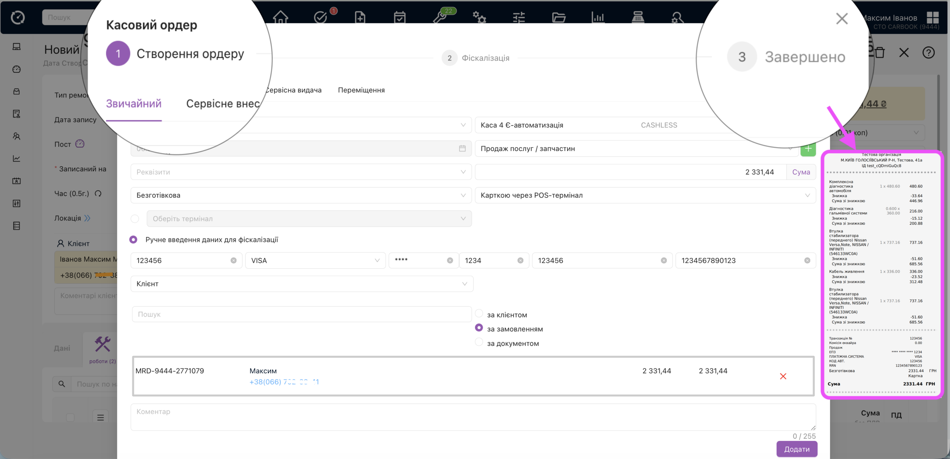The width and height of the screenshot is (950, 459).
Task: Select the 'за клієнтом' radio option
Action: (479, 314)
